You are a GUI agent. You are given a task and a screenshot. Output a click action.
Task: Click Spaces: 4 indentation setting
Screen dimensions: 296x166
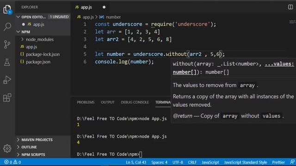tap(159, 162)
